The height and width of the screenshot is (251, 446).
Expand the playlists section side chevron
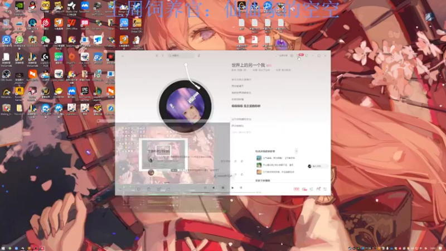[296, 151]
